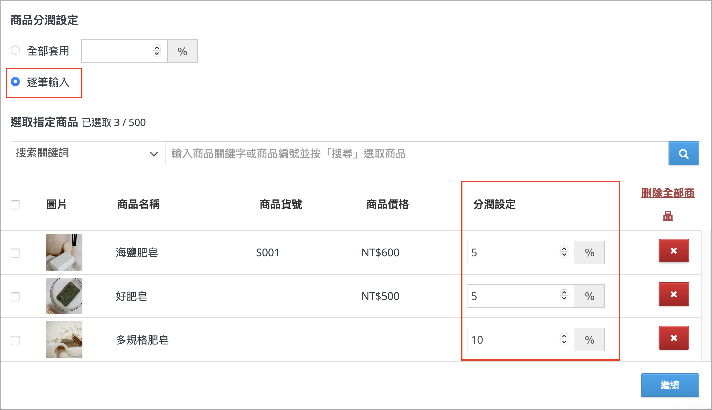Select the 逐筆輸入 radio button
Viewport: 712px width, 410px height.
pyautogui.click(x=15, y=82)
